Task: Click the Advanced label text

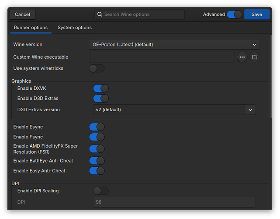Action: pos(214,14)
